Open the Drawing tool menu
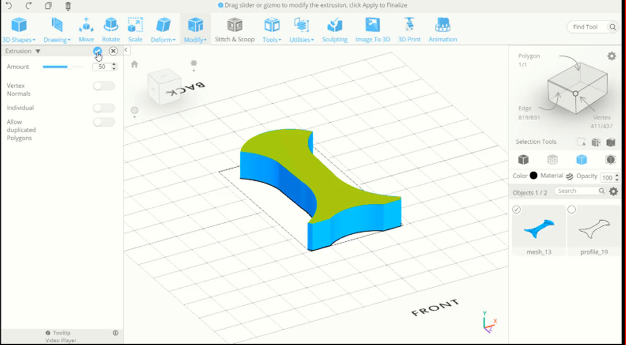Viewport: 626px width, 345px height. [x=57, y=30]
